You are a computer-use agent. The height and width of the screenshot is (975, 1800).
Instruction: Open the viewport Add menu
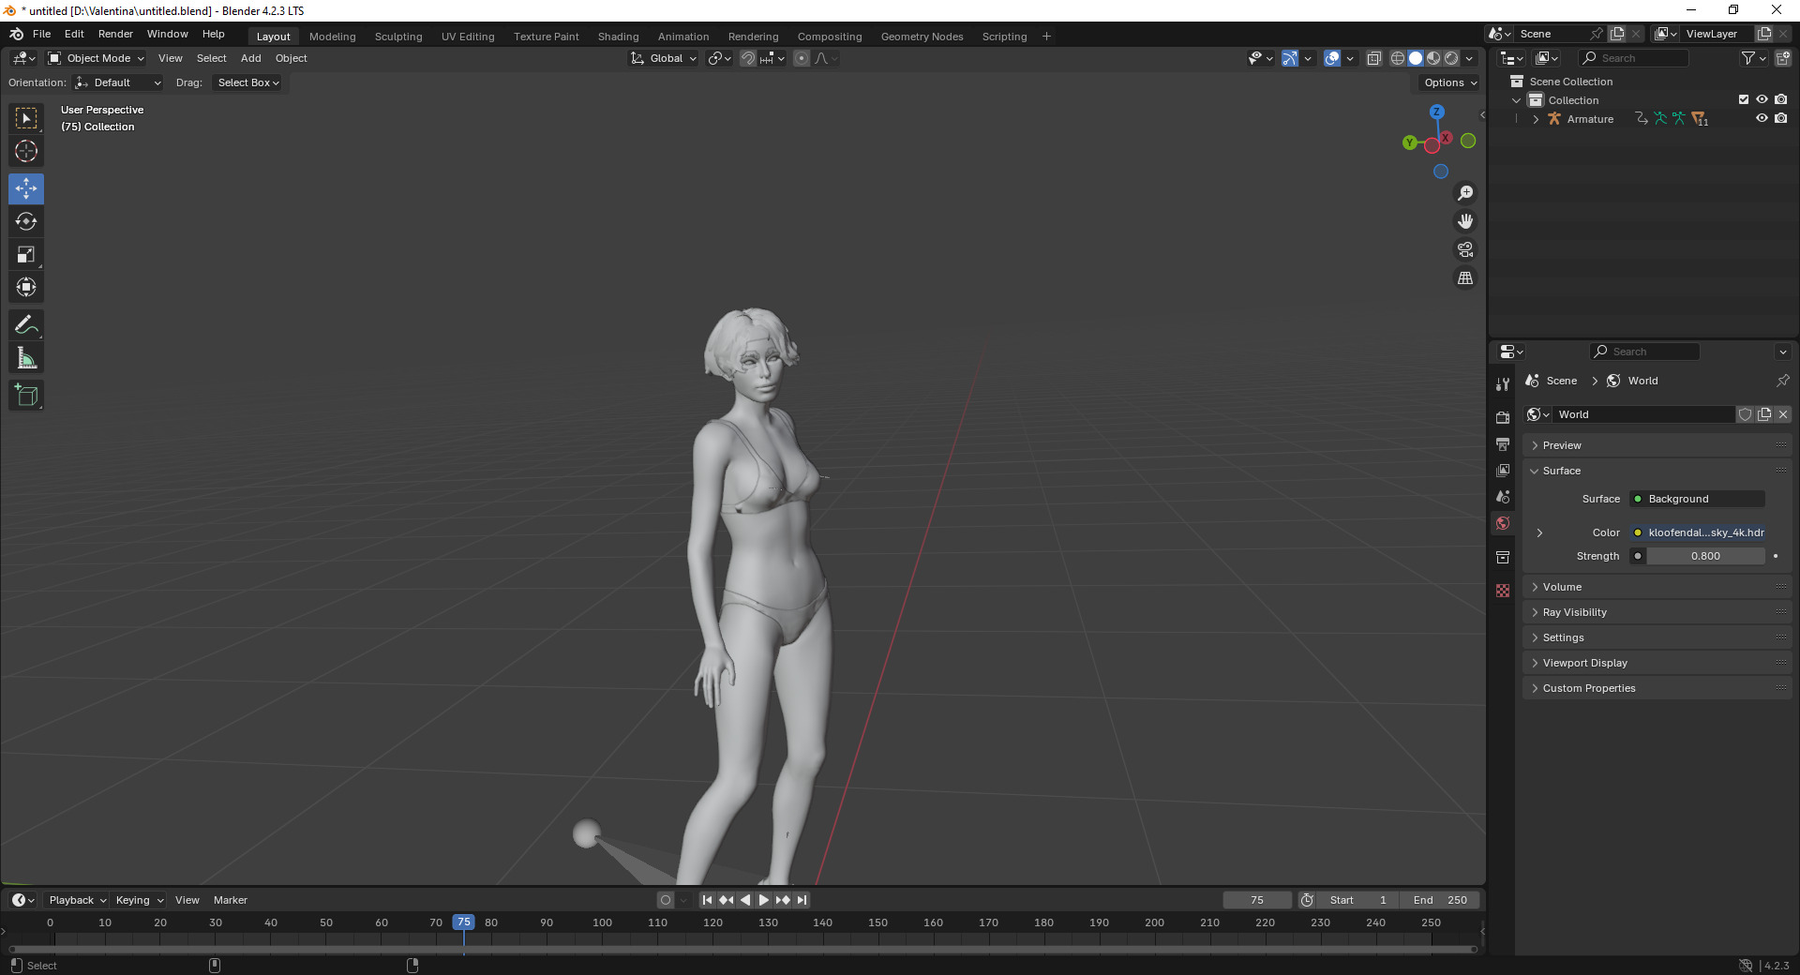pyautogui.click(x=250, y=58)
